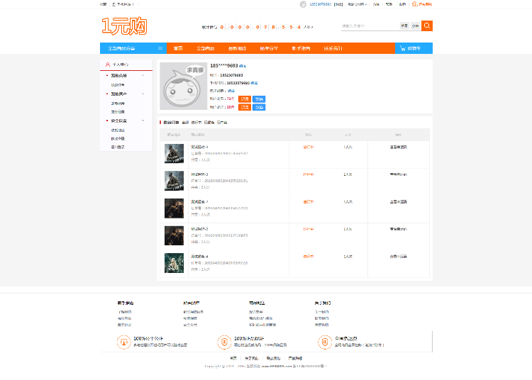Image resolution: width=532 pixels, height=380 pixels.
Task: Open the blue 全部商品分类 category menu
Action: point(133,48)
